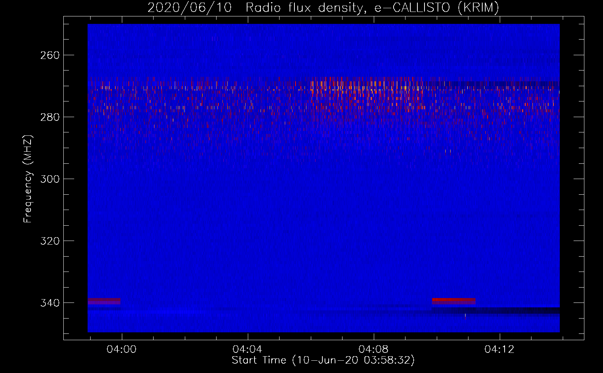Select the 320 frequency tick label
The height and width of the screenshot is (373, 603).
(x=50, y=241)
